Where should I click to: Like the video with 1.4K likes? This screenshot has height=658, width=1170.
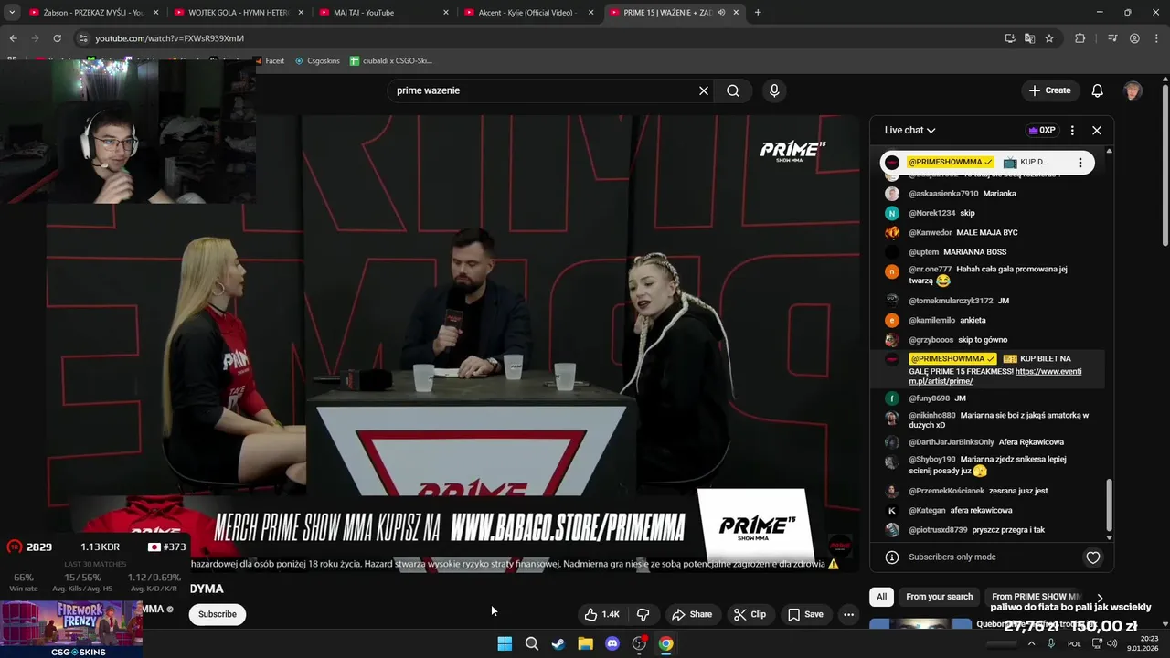pos(602,614)
